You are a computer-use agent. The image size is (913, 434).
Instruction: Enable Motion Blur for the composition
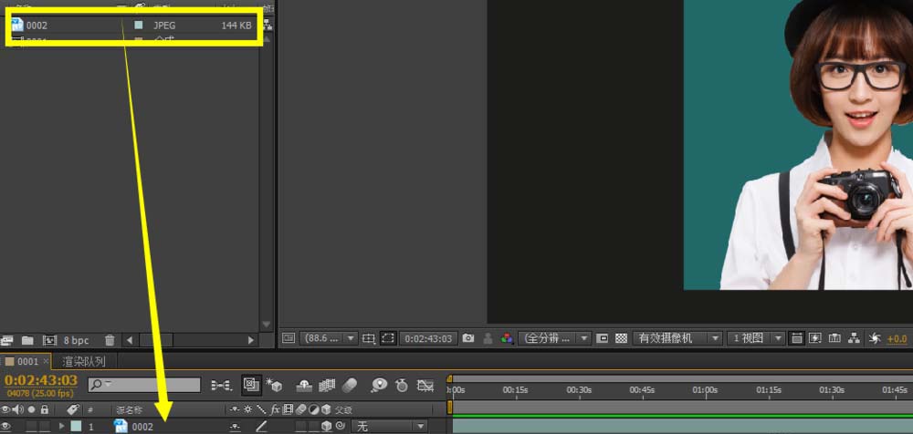point(350,385)
